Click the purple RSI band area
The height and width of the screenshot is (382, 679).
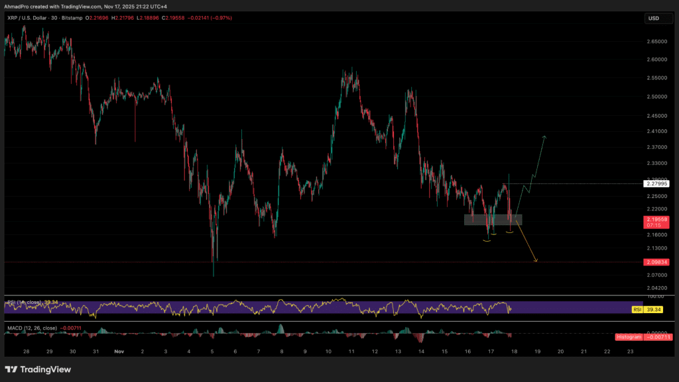click(265, 308)
